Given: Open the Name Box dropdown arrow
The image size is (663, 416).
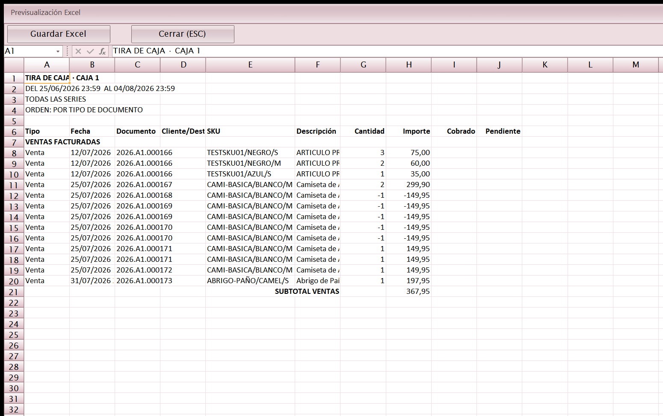Looking at the screenshot, I should (58, 51).
